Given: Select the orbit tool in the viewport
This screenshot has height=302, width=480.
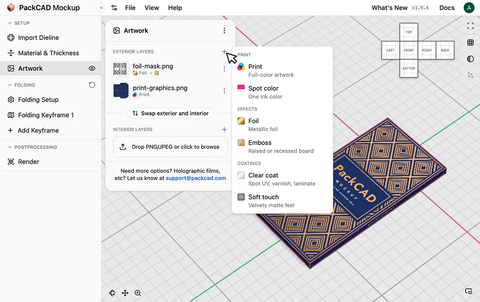Looking at the screenshot, I should point(112,293).
